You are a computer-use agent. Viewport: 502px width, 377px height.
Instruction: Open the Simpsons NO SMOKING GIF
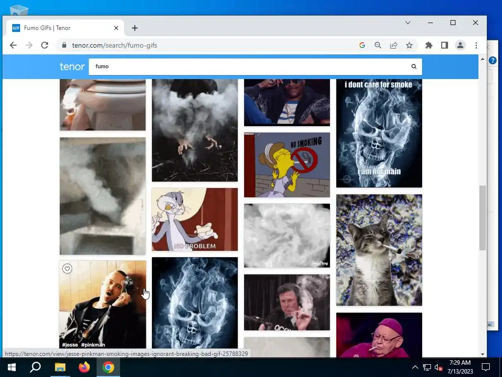pyautogui.click(x=287, y=165)
